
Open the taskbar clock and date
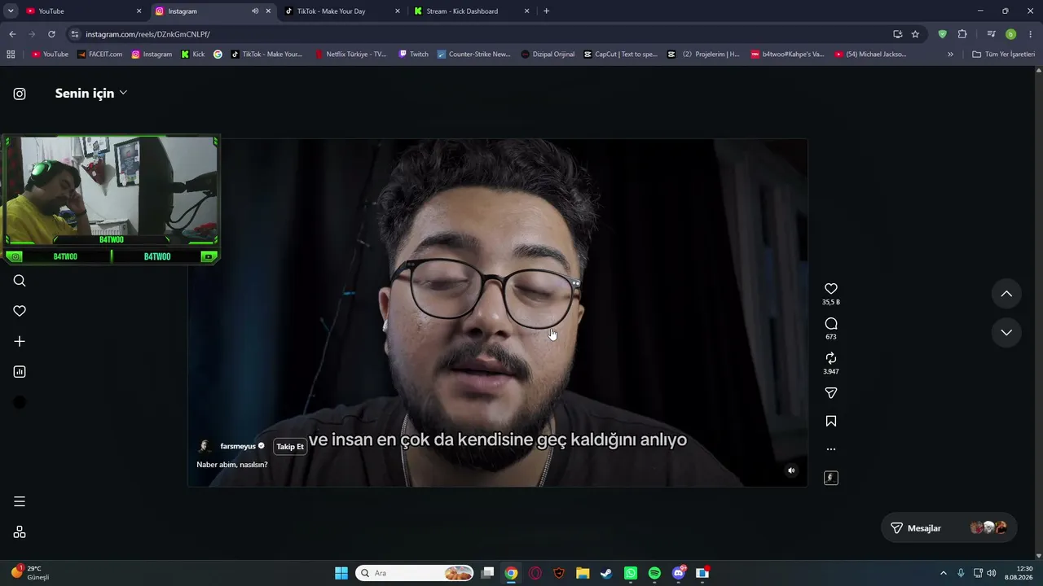pyautogui.click(x=1019, y=573)
